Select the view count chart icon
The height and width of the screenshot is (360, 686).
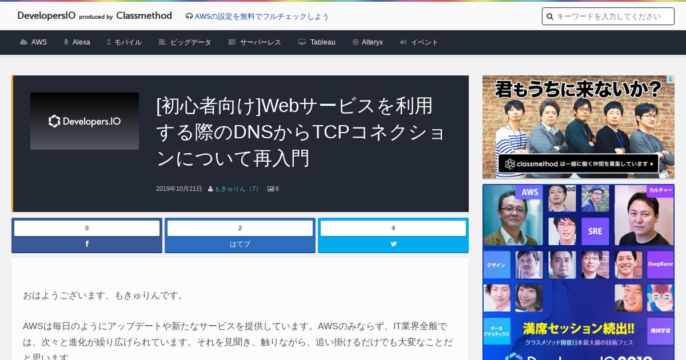271,189
